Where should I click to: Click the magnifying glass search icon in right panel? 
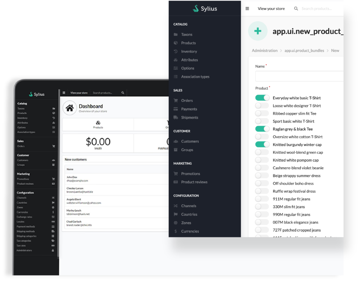coord(296,9)
